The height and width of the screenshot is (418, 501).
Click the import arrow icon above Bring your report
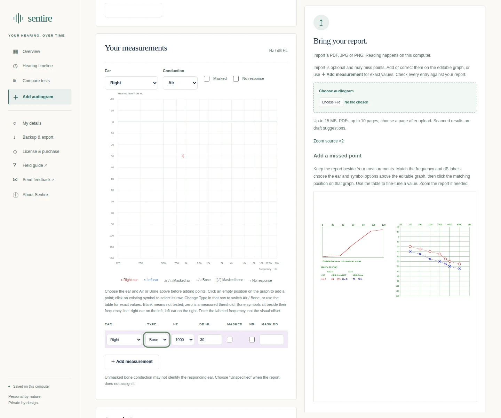coord(321,23)
